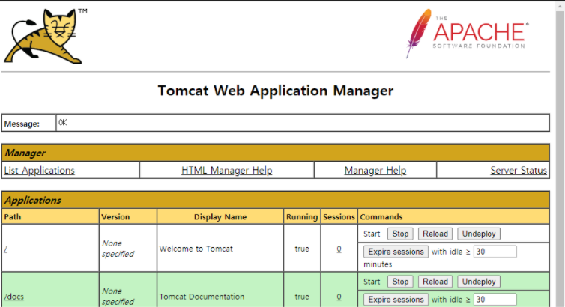Screen dimensions: 565x307
Task: Click 'None specified' version for Welcome to Tomcat
Action: click(118, 249)
